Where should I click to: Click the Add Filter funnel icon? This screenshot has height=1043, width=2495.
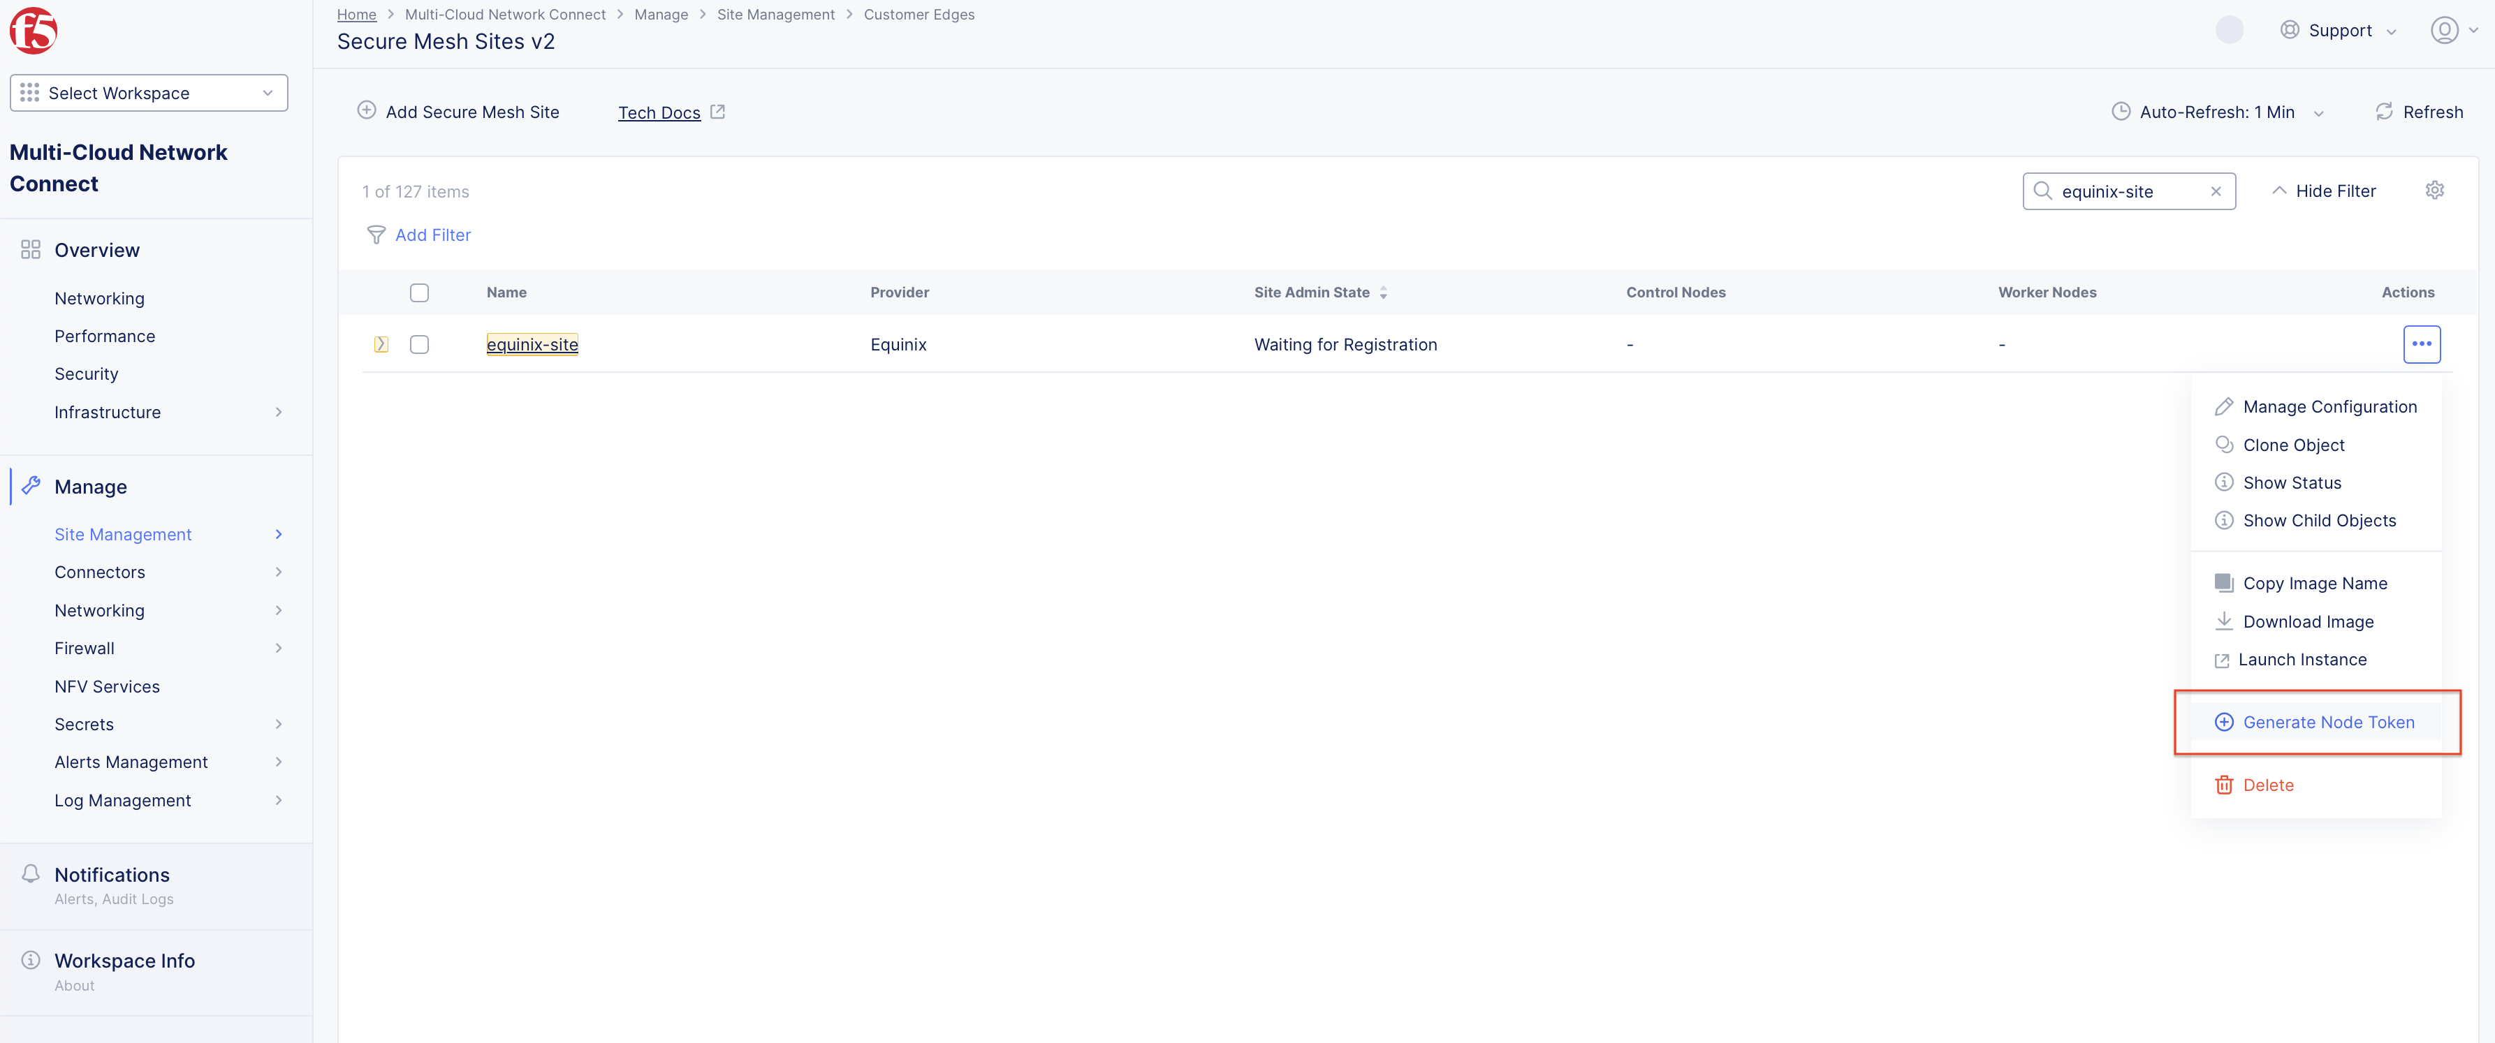pyautogui.click(x=376, y=235)
